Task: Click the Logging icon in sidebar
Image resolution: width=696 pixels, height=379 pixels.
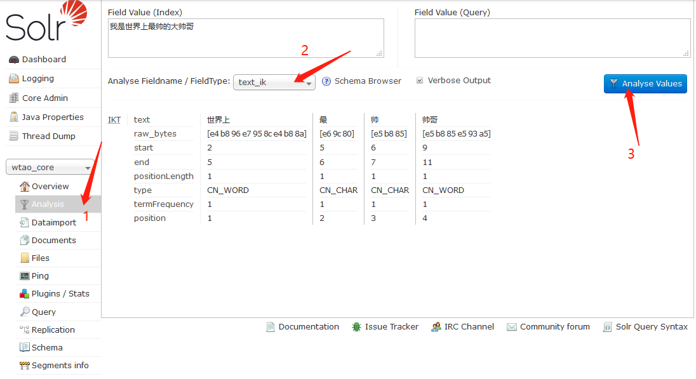Action: click(14, 79)
